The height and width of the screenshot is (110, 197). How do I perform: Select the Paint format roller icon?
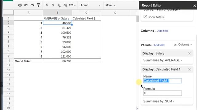[x=38, y=5]
